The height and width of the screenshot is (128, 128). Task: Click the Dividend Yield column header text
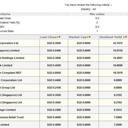coord(111,37)
